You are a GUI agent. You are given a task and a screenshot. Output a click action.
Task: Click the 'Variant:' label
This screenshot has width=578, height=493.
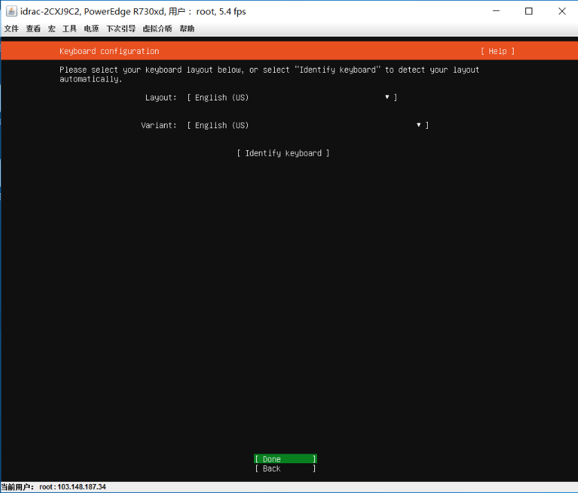pyautogui.click(x=159, y=125)
